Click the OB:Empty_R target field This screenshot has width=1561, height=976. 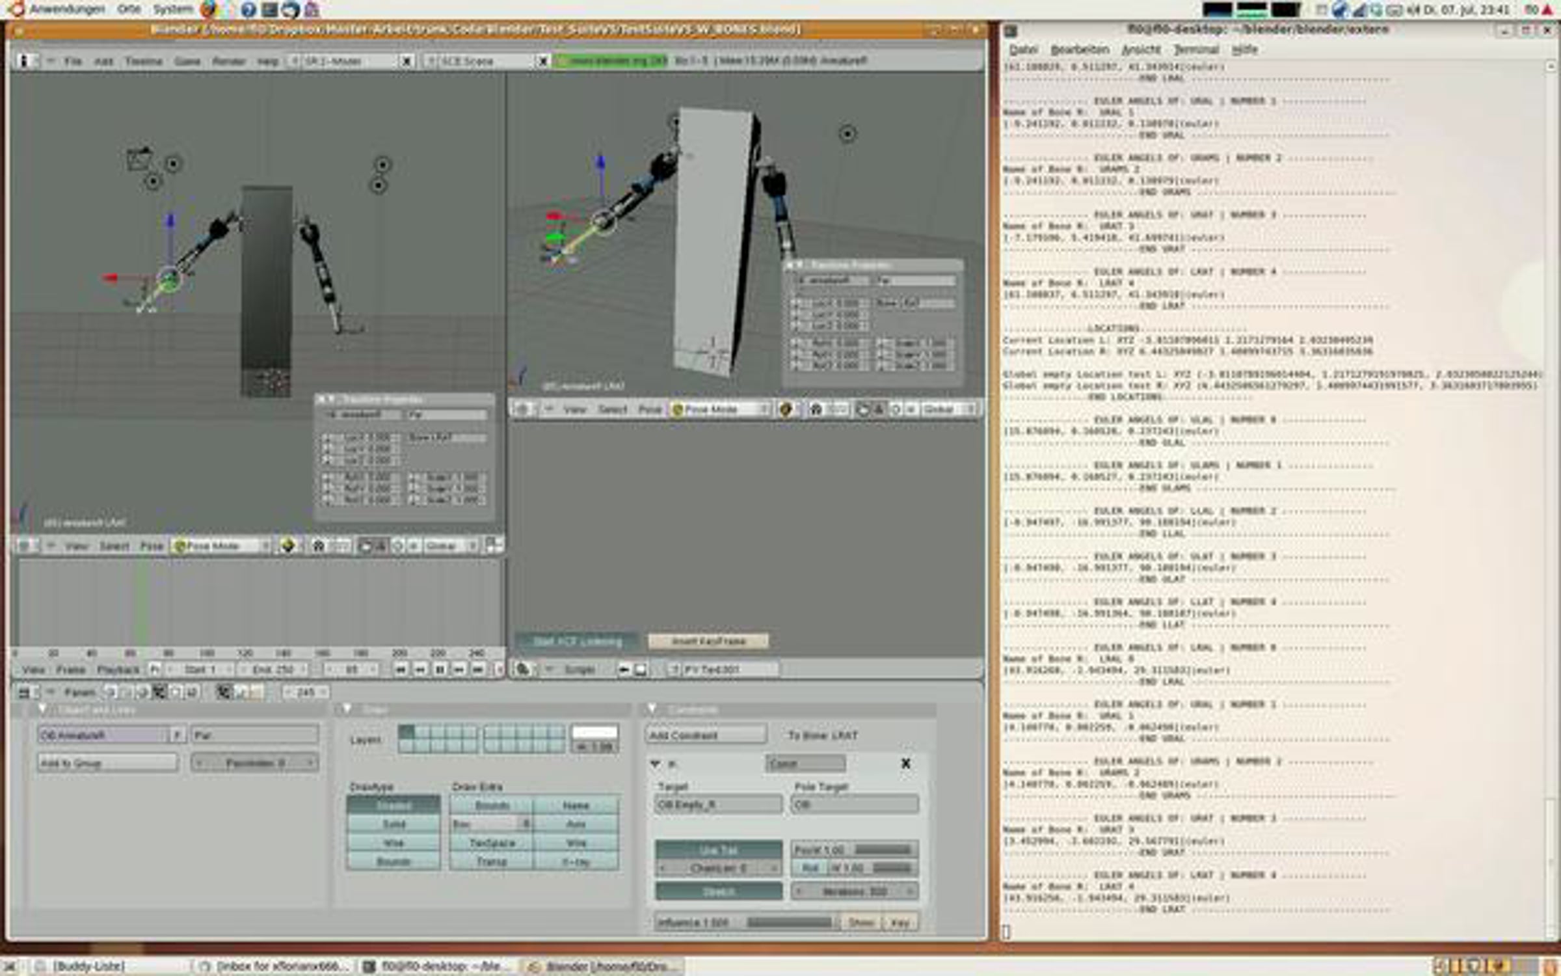(719, 805)
